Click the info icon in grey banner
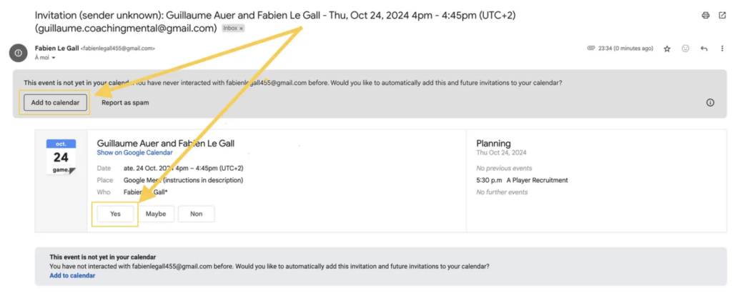This screenshot has width=732, height=293. tap(710, 103)
